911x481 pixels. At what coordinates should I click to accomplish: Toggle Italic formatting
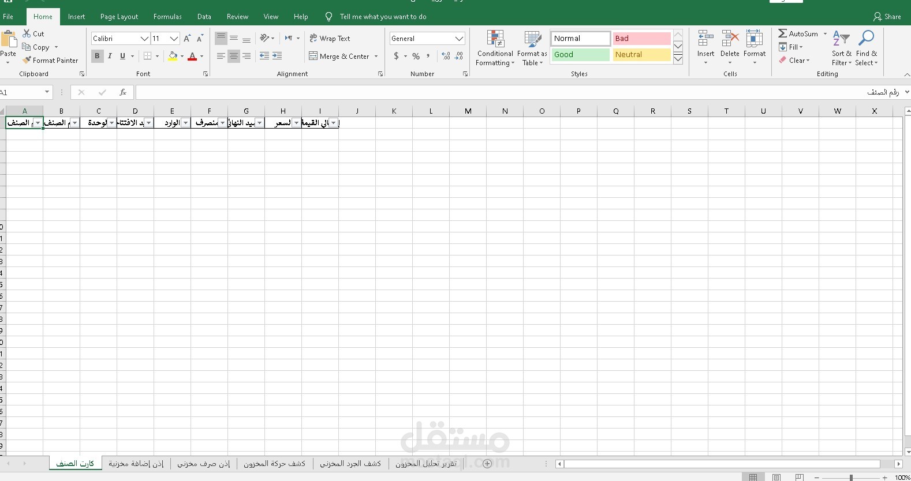(110, 56)
